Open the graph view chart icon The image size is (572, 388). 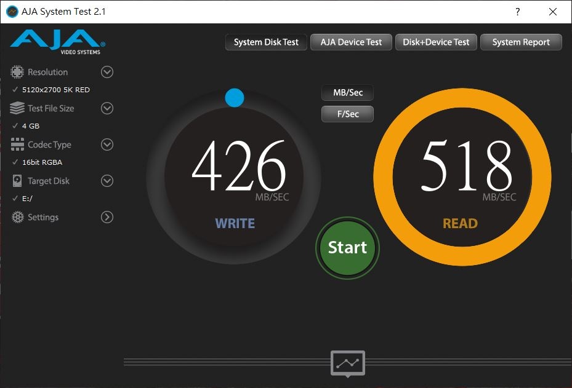pyautogui.click(x=348, y=363)
